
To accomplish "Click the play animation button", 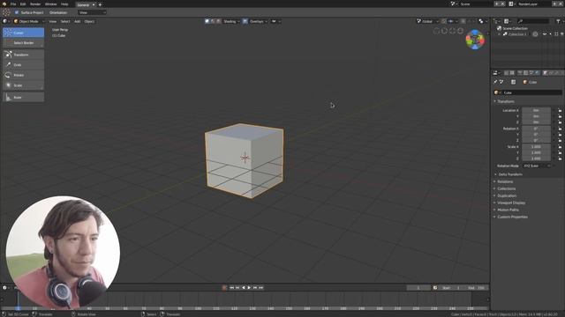I will coord(249,288).
